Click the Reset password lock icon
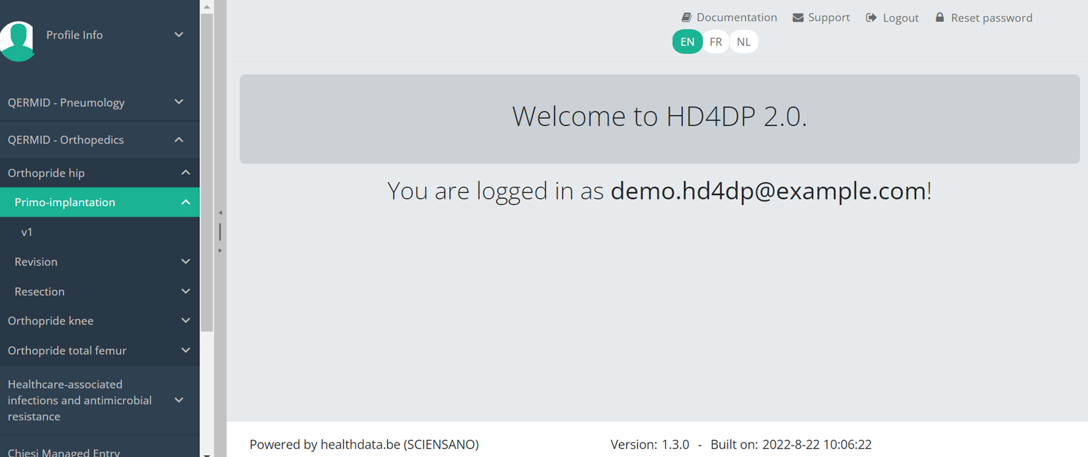 tap(939, 17)
